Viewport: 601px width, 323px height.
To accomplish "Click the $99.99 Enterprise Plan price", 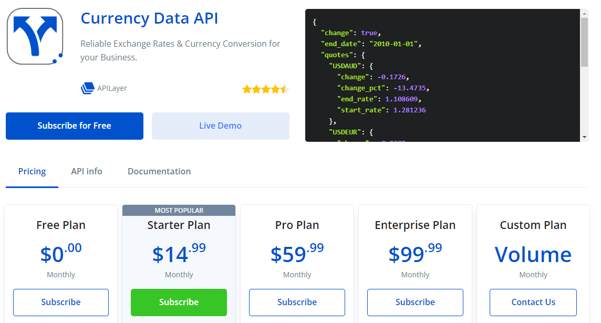I will click(415, 253).
